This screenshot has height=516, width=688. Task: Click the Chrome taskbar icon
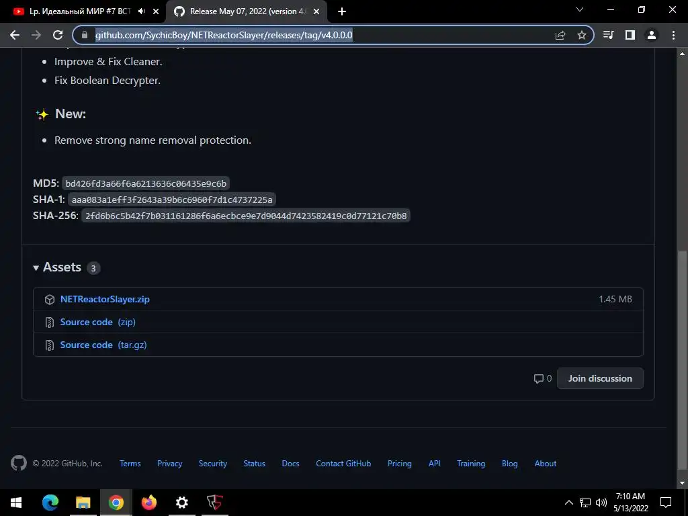pos(116,503)
